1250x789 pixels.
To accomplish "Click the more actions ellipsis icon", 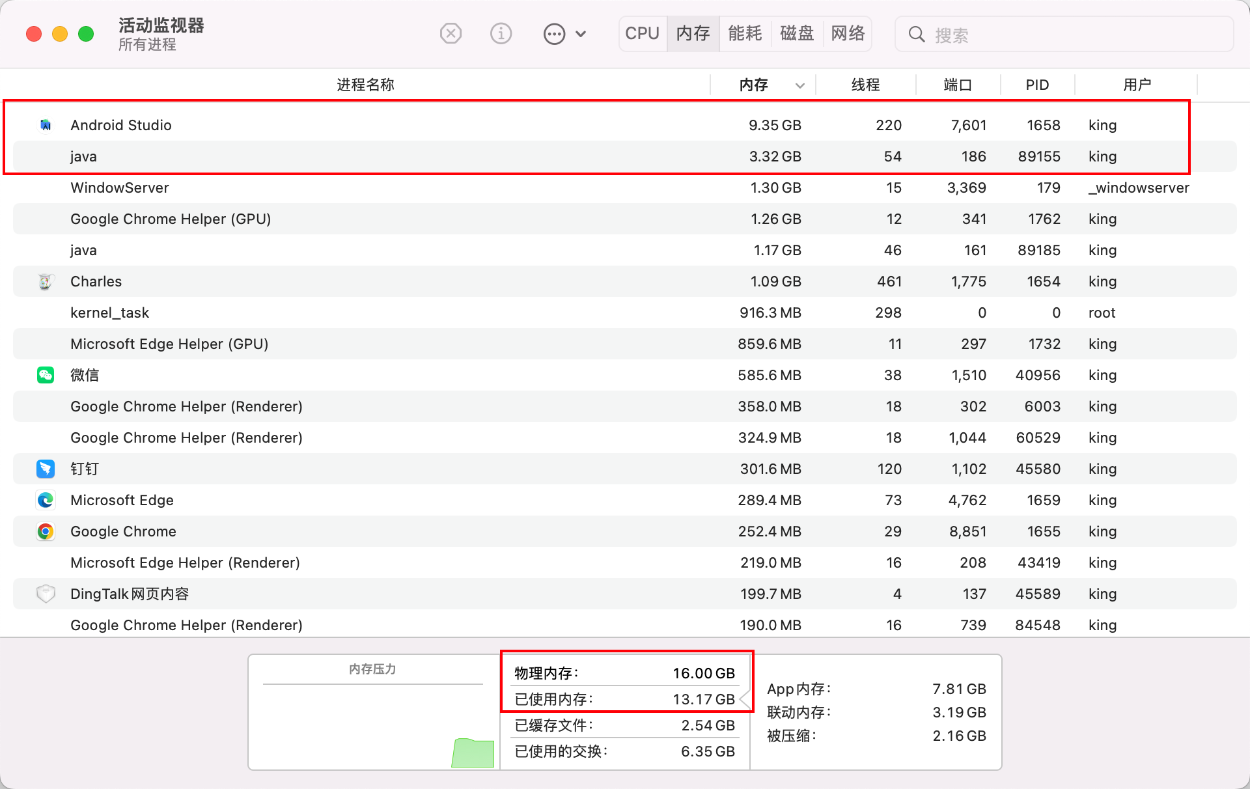I will (x=554, y=34).
